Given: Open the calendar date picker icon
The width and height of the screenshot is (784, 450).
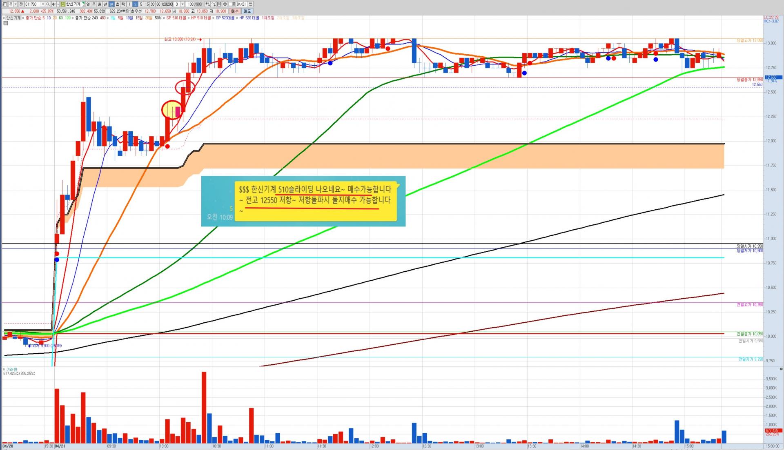Looking at the screenshot, I should point(250,4).
